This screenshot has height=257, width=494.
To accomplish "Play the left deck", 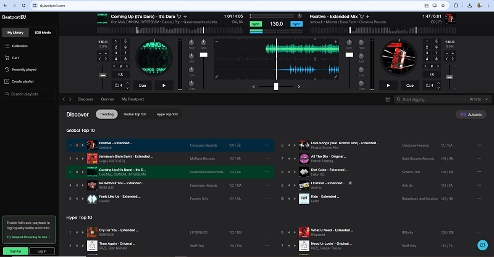I will [x=164, y=85].
